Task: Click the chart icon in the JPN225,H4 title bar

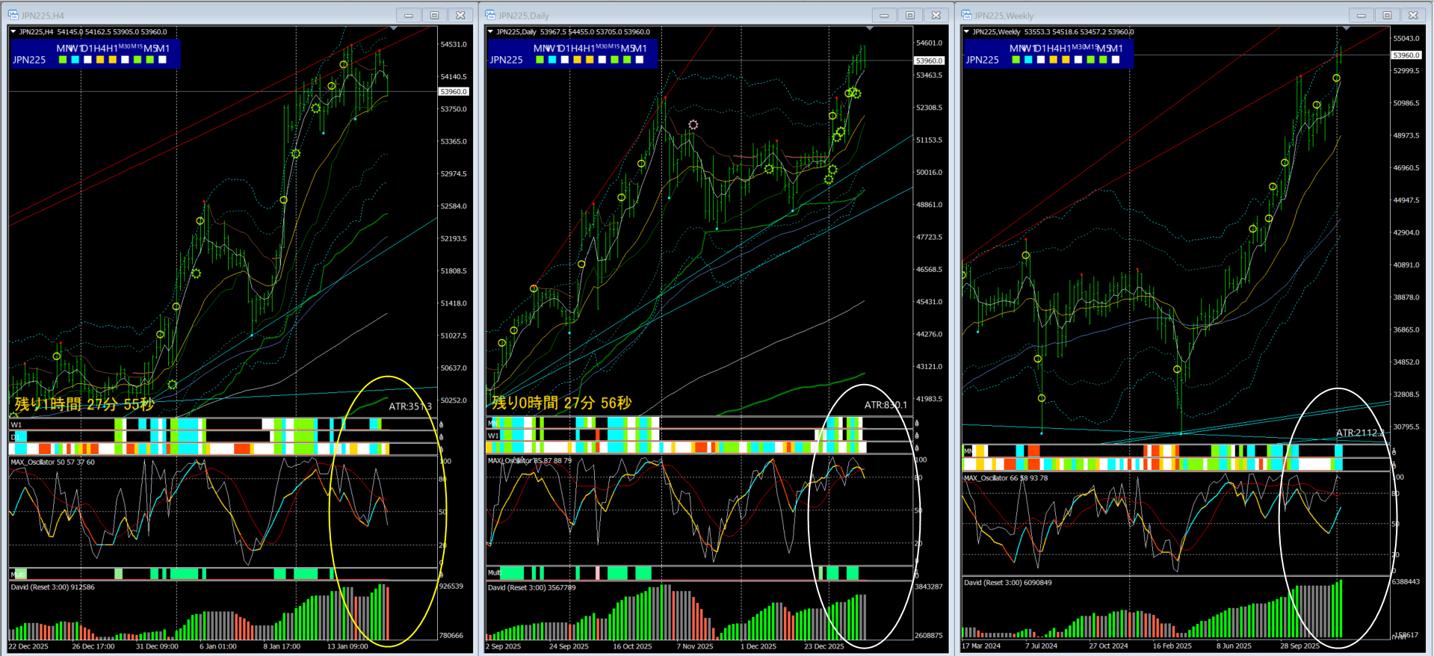Action: 13,15
